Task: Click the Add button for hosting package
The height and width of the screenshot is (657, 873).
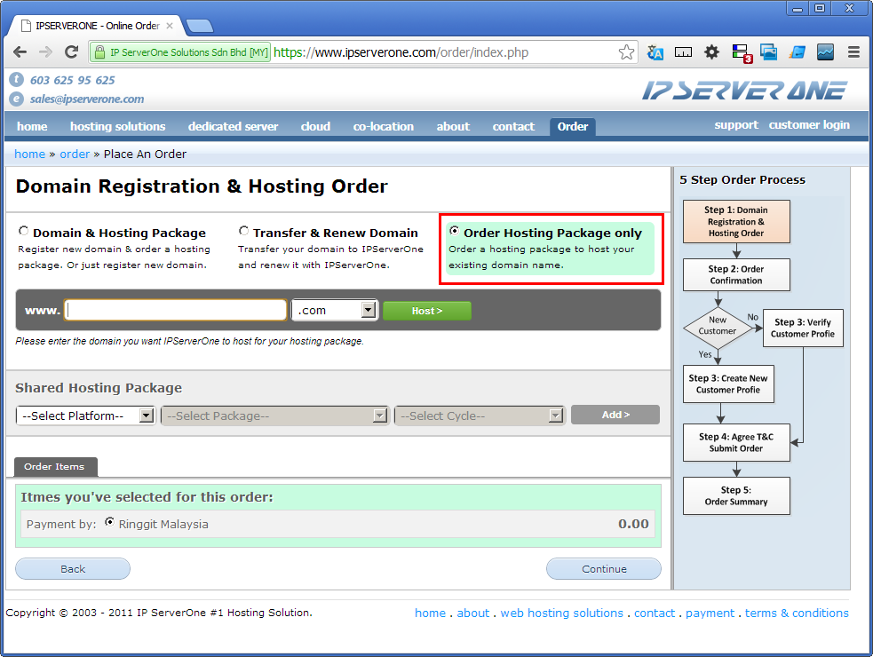Action: point(615,415)
